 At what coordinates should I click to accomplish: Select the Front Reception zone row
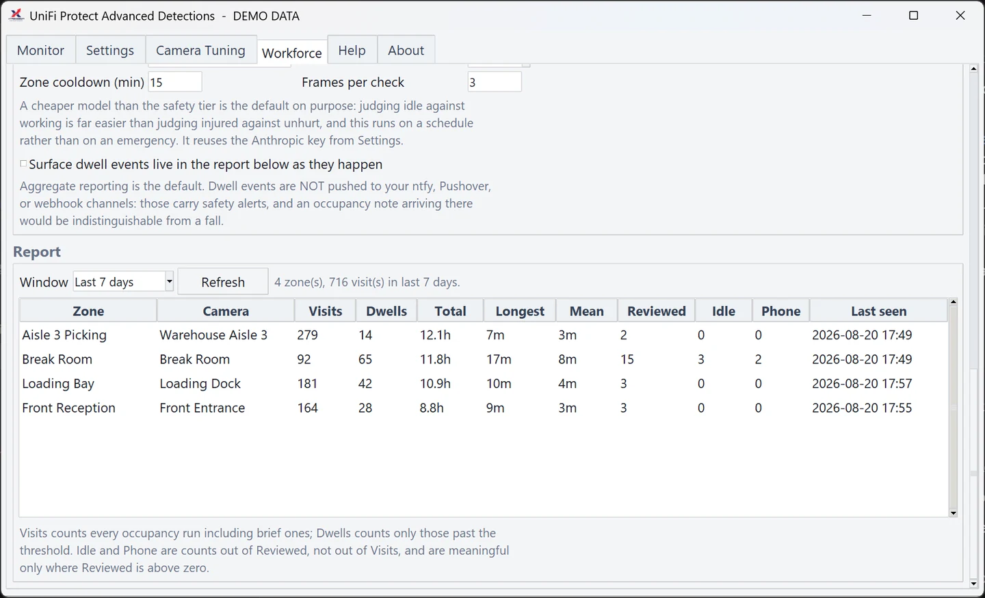coord(484,408)
